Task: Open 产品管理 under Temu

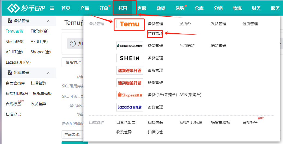Action: coord(155,34)
